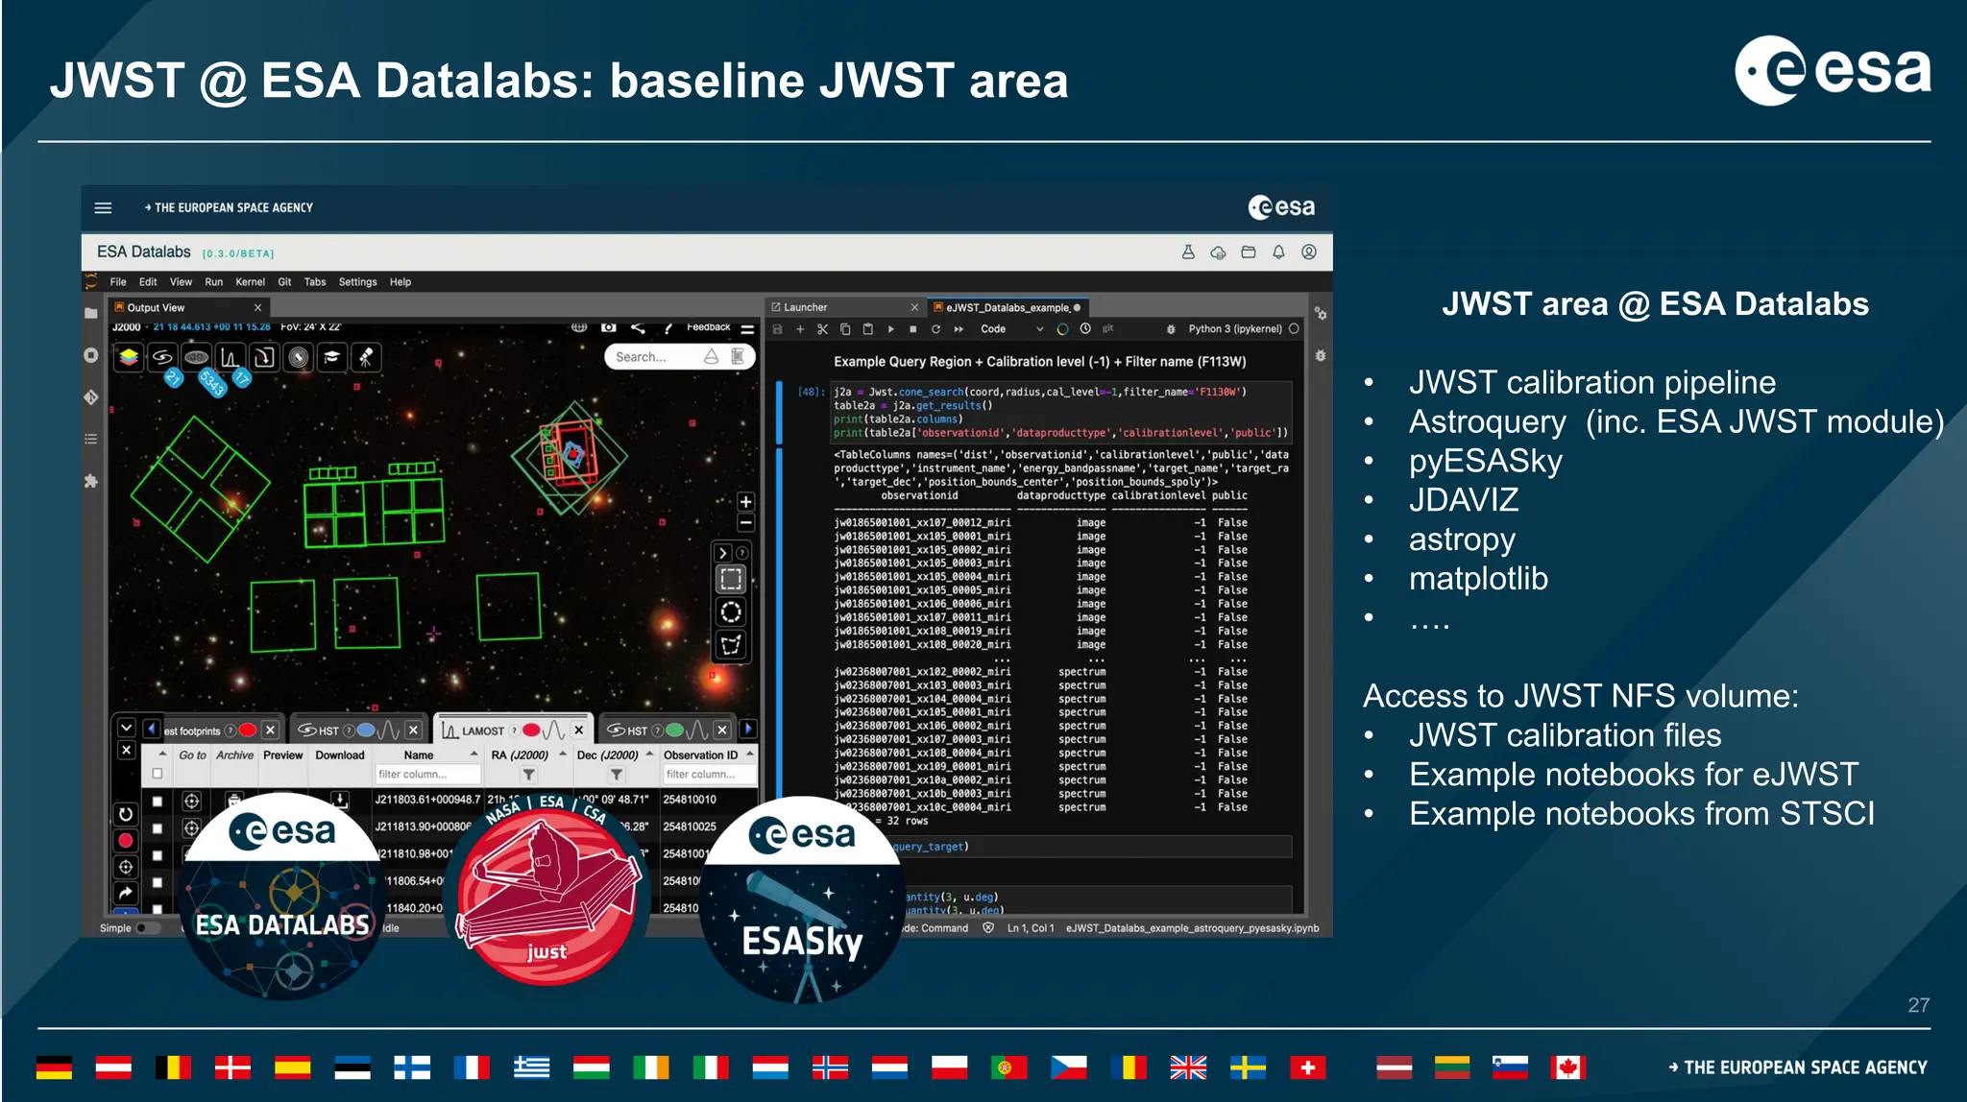The height and width of the screenshot is (1102, 1967).
Task: Center on row J211803.61+000948.7 with Go to target
Action: 191,801
